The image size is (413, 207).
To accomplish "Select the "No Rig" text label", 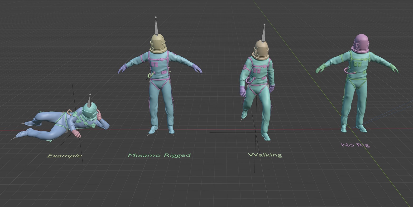I will pyautogui.click(x=356, y=145).
